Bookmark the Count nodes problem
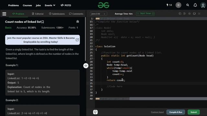Image resolution: width=207 pixels, height=116 pixels. 43,22
